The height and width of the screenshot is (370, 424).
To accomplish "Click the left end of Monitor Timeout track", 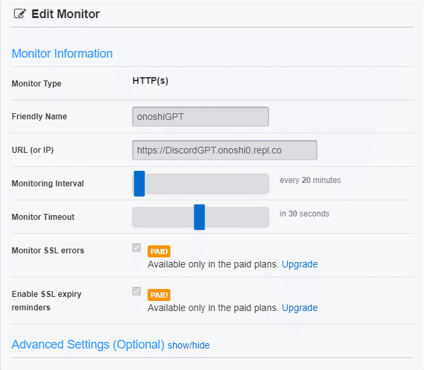I will coord(137,217).
